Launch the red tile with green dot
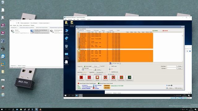 pyautogui.click(x=121, y=78)
